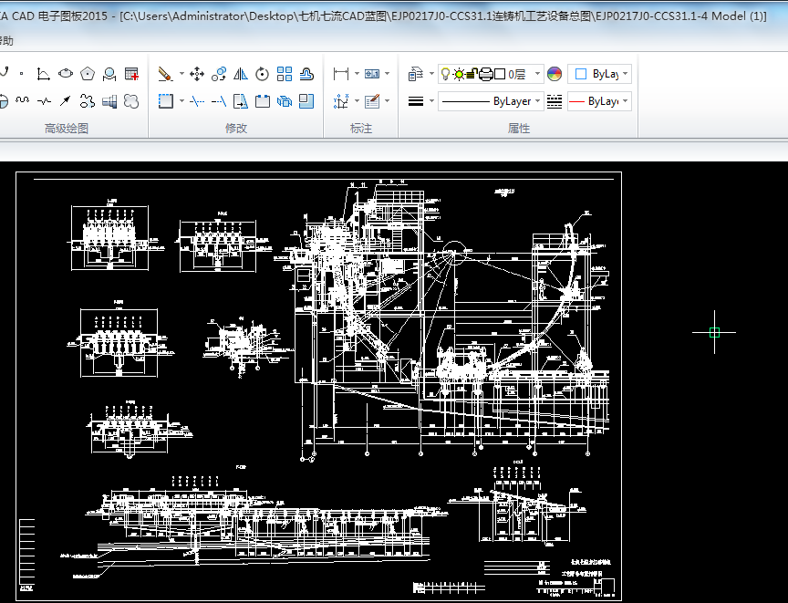Viewport: 788px width, 603px height.
Task: Open the 修改 ribbon panel label
Action: tap(236, 129)
